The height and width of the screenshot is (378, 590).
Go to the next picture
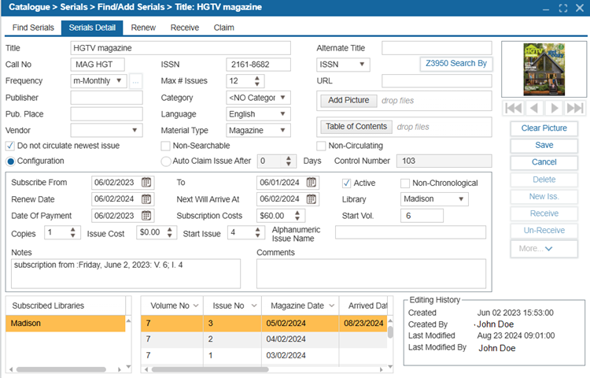555,108
